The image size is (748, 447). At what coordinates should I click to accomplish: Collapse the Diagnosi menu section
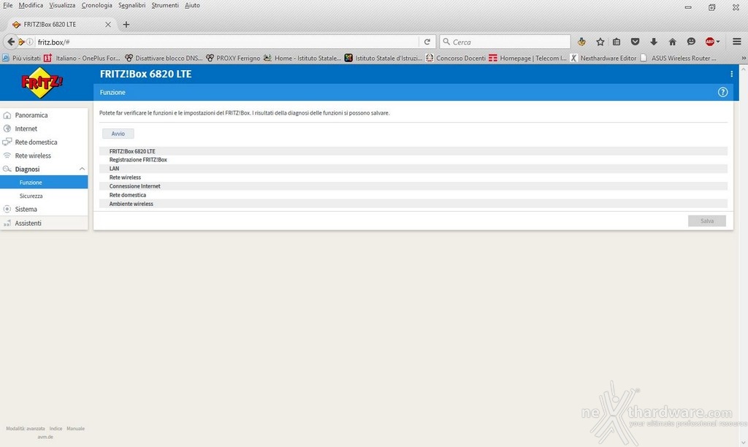[82, 169]
